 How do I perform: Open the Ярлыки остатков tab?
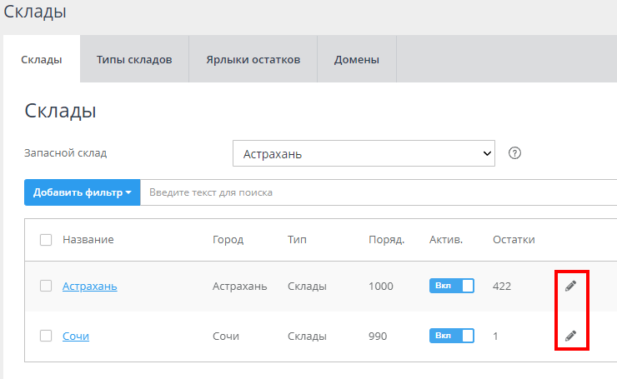(x=253, y=60)
